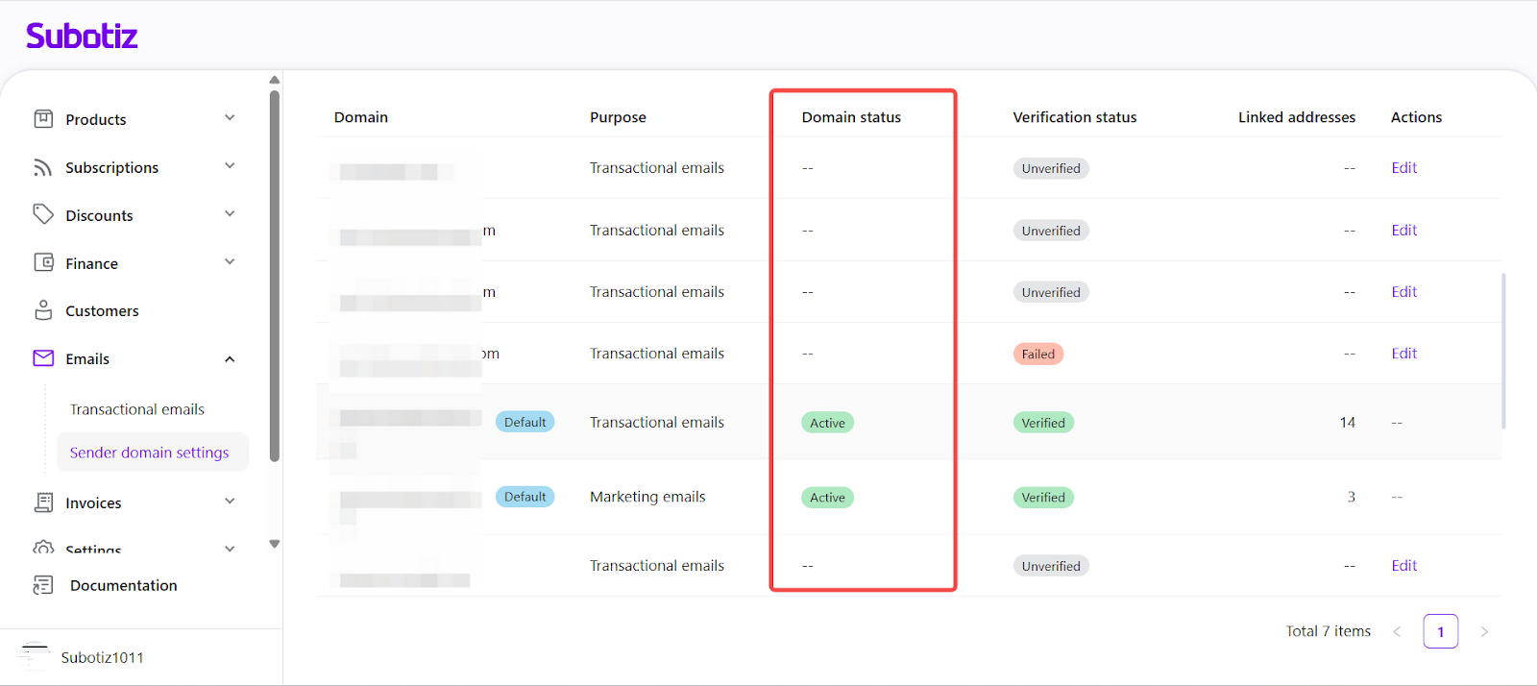The image size is (1537, 686).
Task: Collapse the Emails section chevron
Action: point(230,359)
